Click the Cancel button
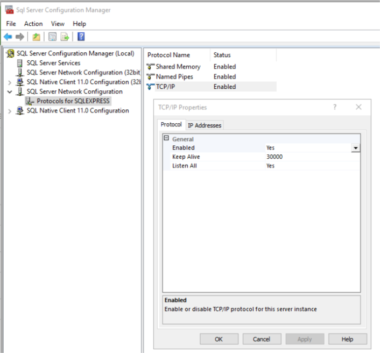 coord(262,339)
